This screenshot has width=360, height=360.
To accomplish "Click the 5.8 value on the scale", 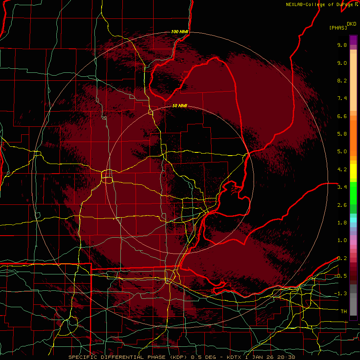I will pos(342,134).
